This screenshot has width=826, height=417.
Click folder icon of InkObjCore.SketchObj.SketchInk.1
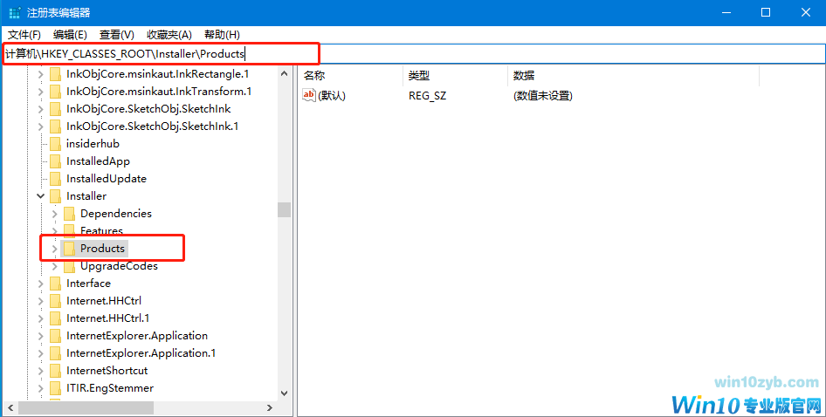coord(55,126)
